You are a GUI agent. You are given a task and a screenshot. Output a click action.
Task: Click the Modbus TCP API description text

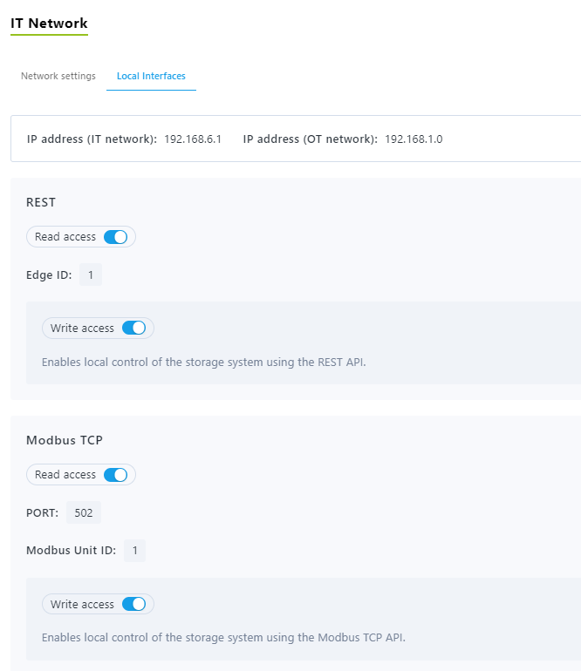[x=223, y=638]
